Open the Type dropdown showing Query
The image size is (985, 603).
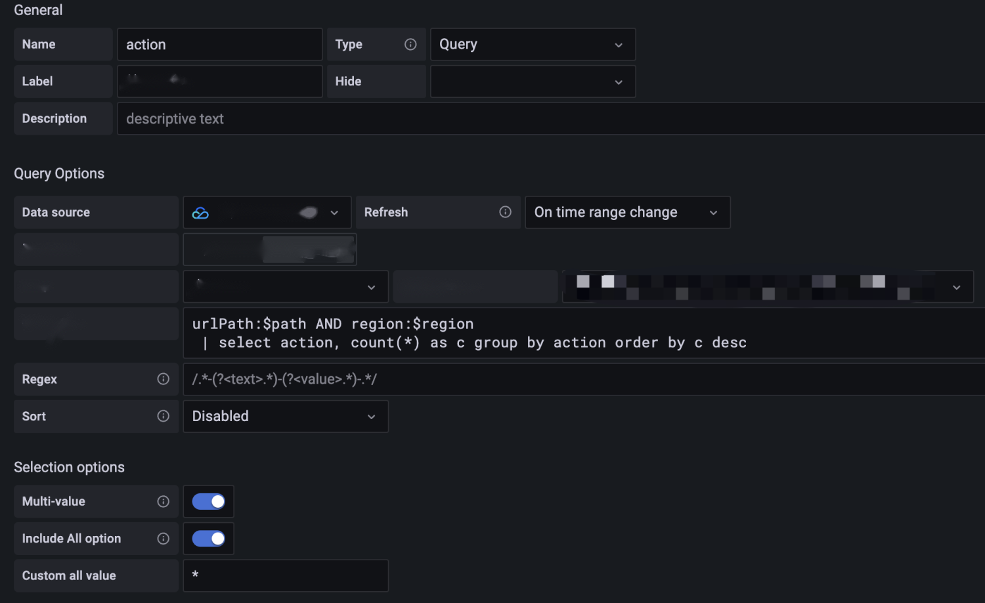pyautogui.click(x=532, y=45)
